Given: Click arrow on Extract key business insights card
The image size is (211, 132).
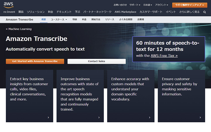Looking at the screenshot, I should point(48,117).
